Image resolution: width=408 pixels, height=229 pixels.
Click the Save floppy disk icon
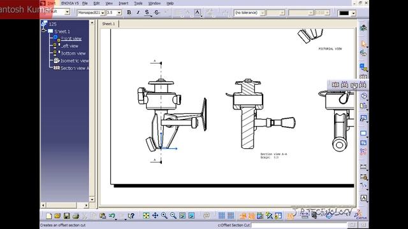pyautogui.click(x=67, y=216)
